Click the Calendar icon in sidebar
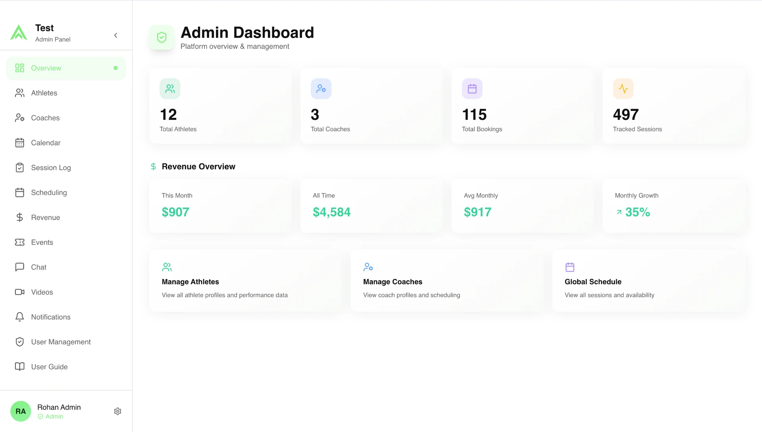This screenshot has height=432, width=762. click(19, 143)
